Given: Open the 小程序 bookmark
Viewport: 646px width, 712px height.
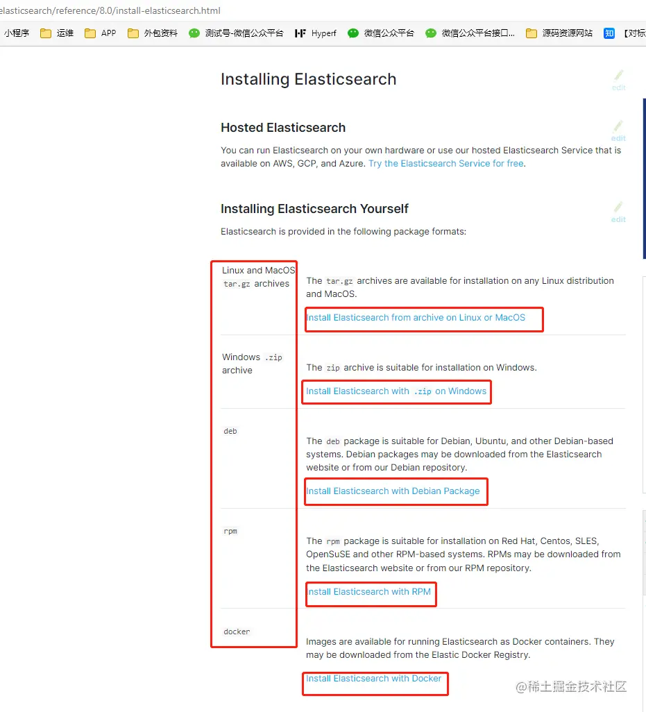Looking at the screenshot, I should pos(17,33).
